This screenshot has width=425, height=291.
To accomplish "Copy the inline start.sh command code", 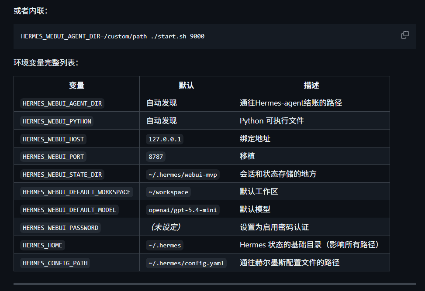I will pyautogui.click(x=405, y=35).
